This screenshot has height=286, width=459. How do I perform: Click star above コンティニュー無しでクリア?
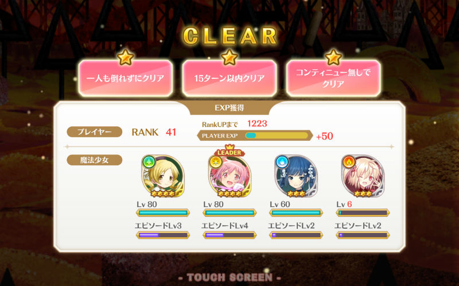click(333, 57)
